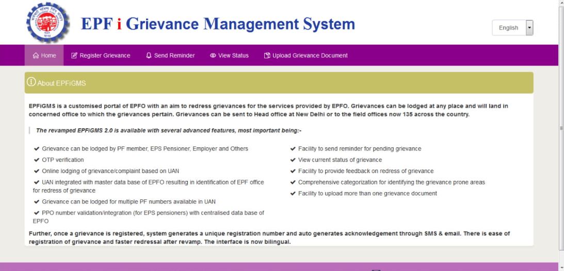
Task: Click the EPF i Grievance Management System title
Action: [218, 24]
